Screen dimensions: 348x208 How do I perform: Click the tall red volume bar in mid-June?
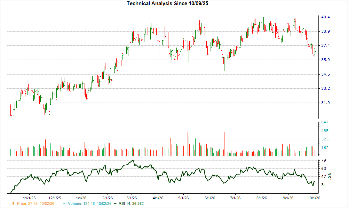(x=224, y=144)
